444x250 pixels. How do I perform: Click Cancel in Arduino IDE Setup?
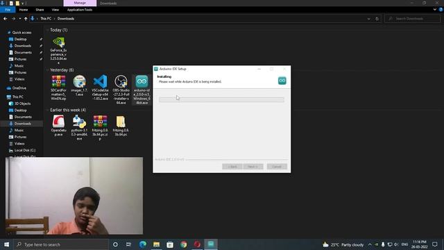(277, 167)
